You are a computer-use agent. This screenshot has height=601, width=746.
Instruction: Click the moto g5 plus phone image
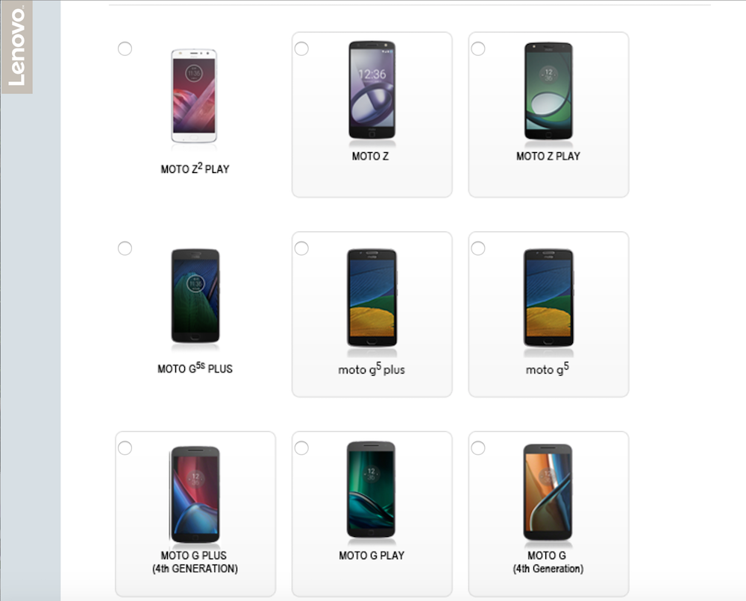372,298
